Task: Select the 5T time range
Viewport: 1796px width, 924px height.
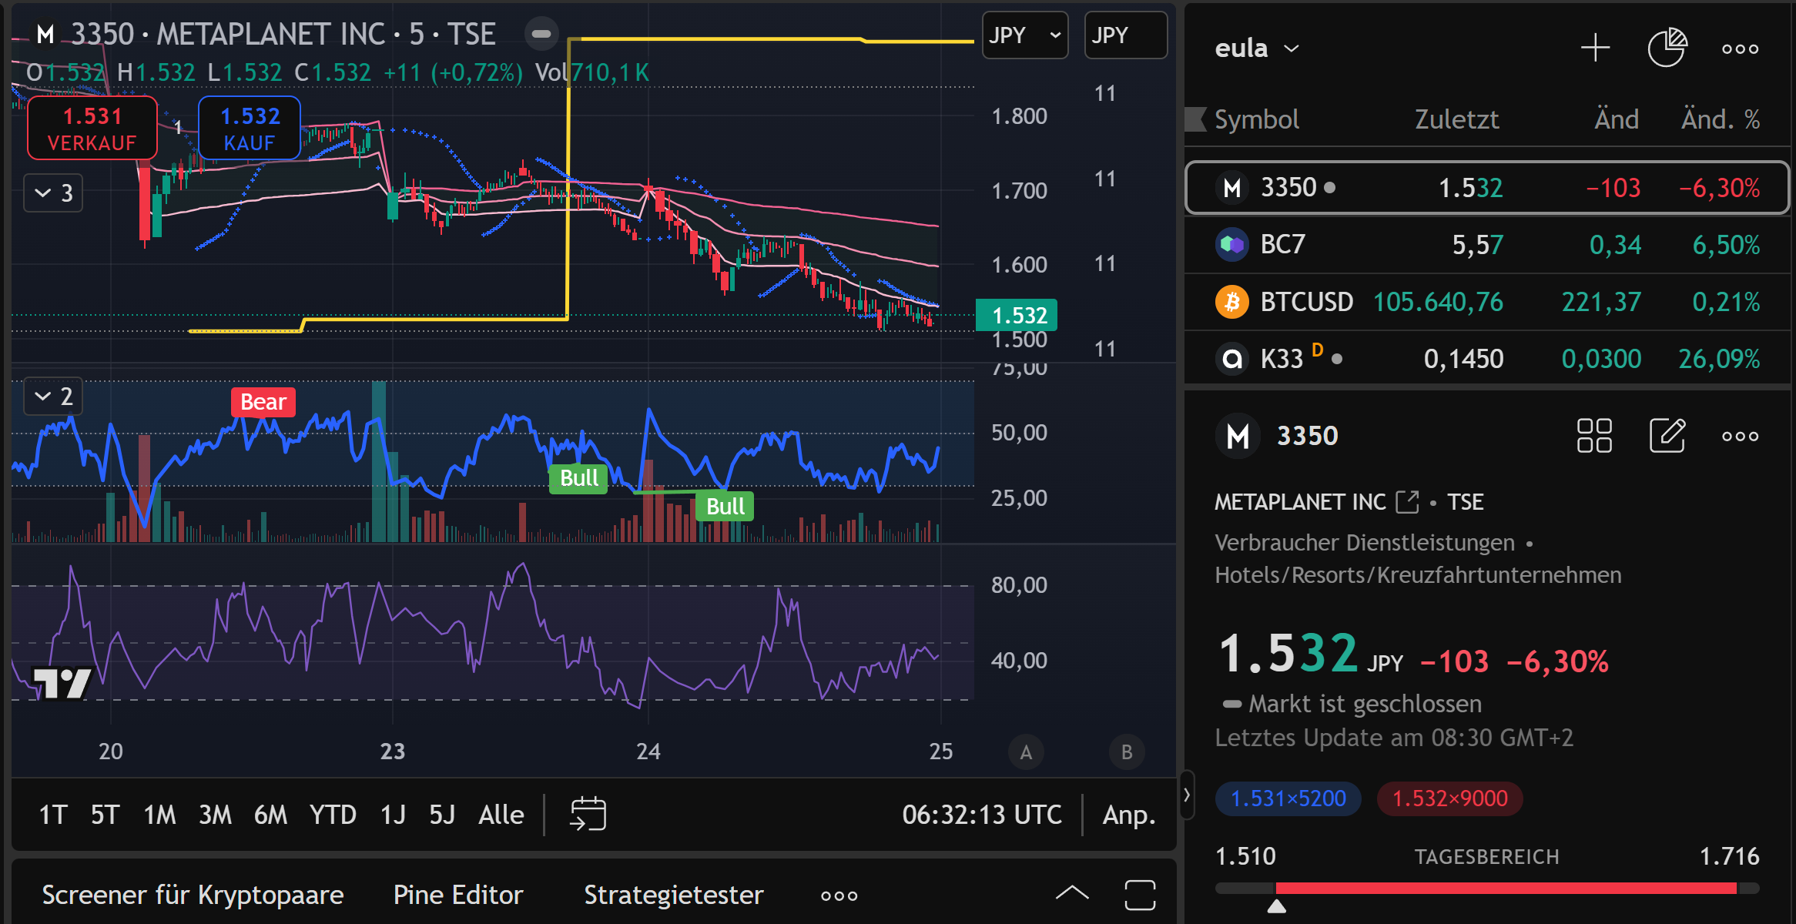Action: (105, 814)
